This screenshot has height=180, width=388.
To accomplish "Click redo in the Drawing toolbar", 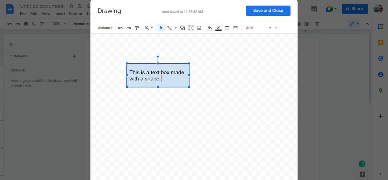I will pos(129,28).
